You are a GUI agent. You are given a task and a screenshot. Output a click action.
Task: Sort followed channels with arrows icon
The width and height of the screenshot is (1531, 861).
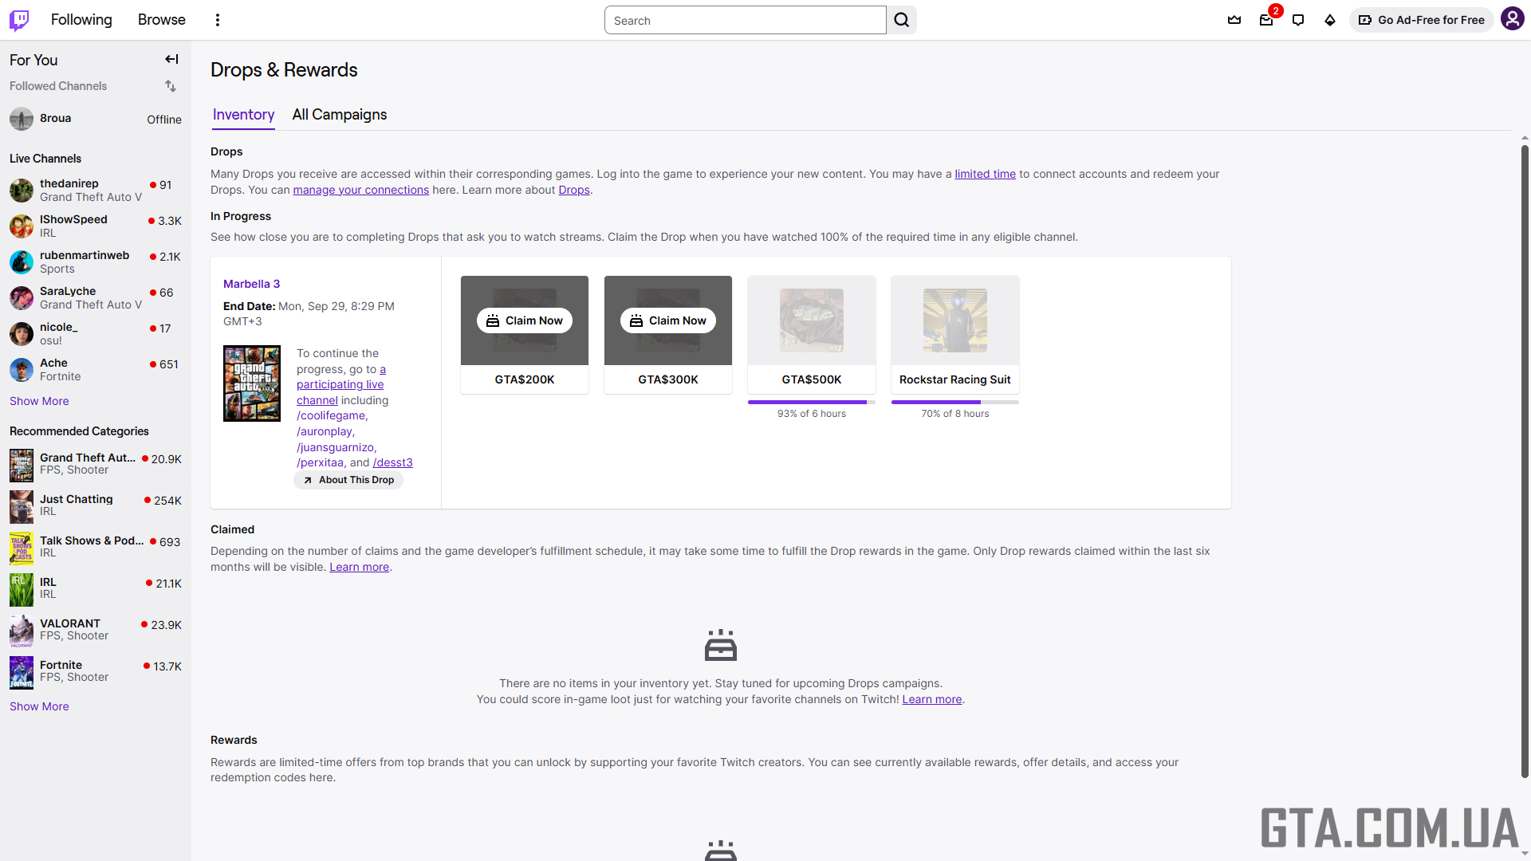point(171,86)
